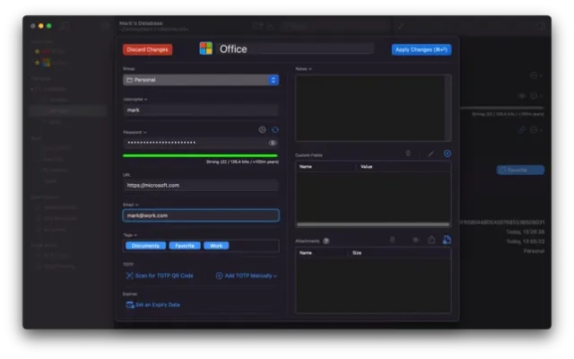
Task: Select the Favorite tag
Action: (x=184, y=245)
